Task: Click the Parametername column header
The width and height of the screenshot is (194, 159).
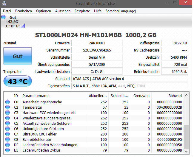Action: (x=54, y=96)
